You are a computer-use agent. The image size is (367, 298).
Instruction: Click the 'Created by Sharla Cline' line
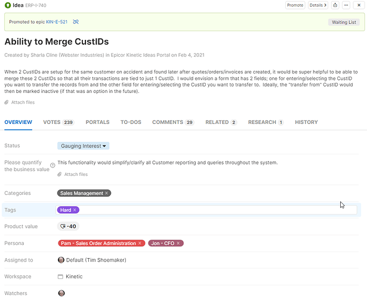click(x=104, y=55)
